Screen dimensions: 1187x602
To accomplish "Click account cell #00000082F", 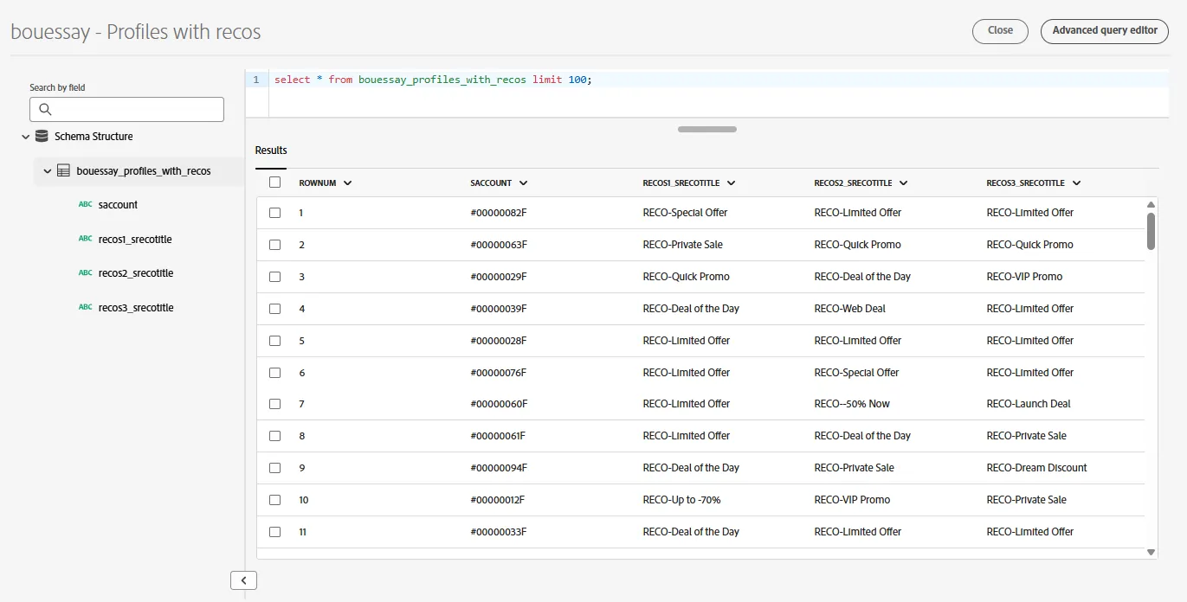I will (x=499, y=213).
